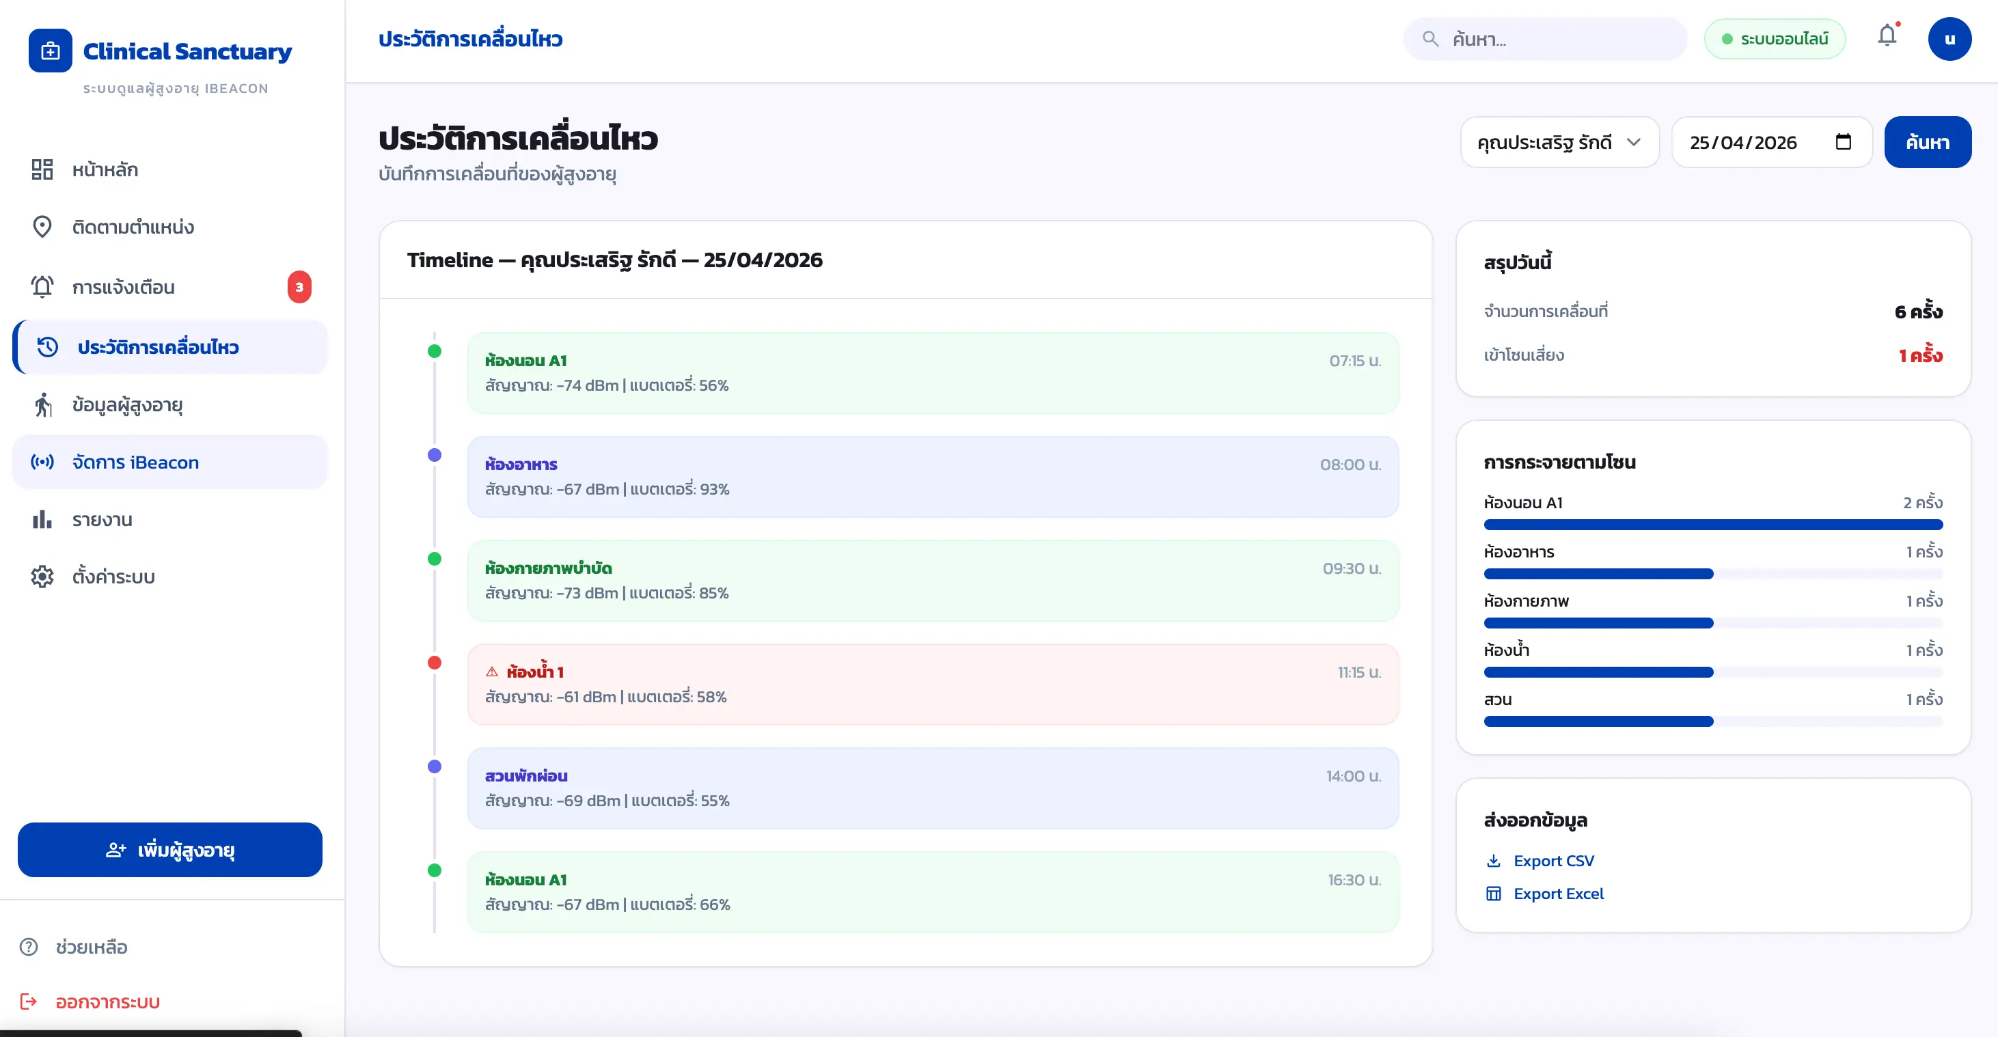The image size is (1998, 1037).
Task: Click the Clinical Sanctuary logo icon
Action: point(51,51)
